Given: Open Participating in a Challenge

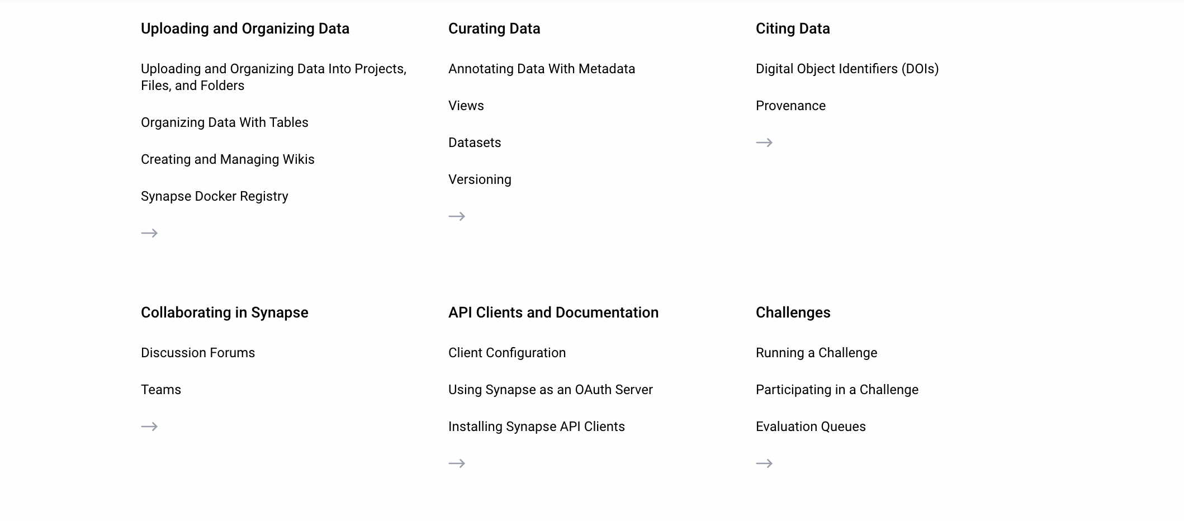Looking at the screenshot, I should [x=837, y=390].
